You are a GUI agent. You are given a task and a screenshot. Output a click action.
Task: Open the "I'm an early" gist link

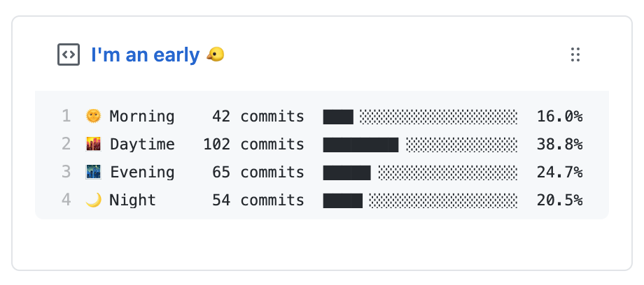click(x=146, y=55)
